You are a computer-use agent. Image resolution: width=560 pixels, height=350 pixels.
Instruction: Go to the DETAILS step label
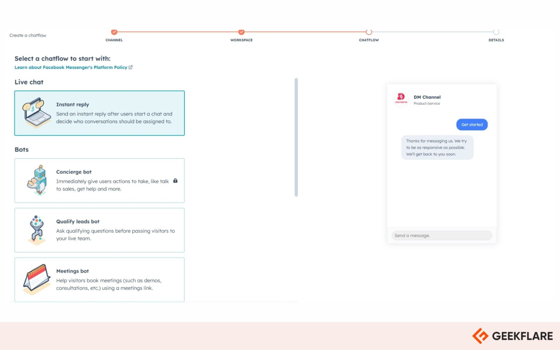click(496, 40)
